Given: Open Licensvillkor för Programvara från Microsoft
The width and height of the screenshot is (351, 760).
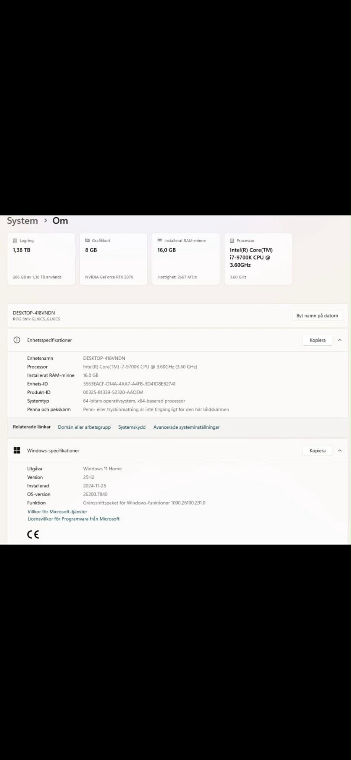Looking at the screenshot, I should pos(73,519).
